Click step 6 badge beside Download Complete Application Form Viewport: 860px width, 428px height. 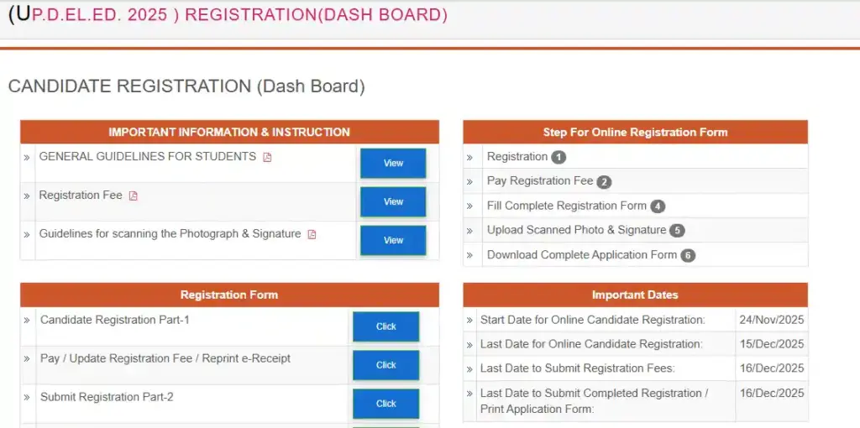pos(688,255)
